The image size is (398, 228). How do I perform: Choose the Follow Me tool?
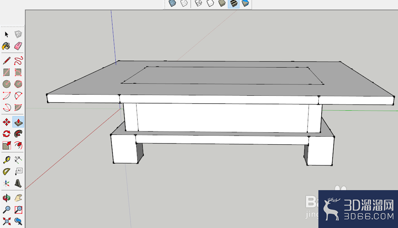[x=18, y=134]
